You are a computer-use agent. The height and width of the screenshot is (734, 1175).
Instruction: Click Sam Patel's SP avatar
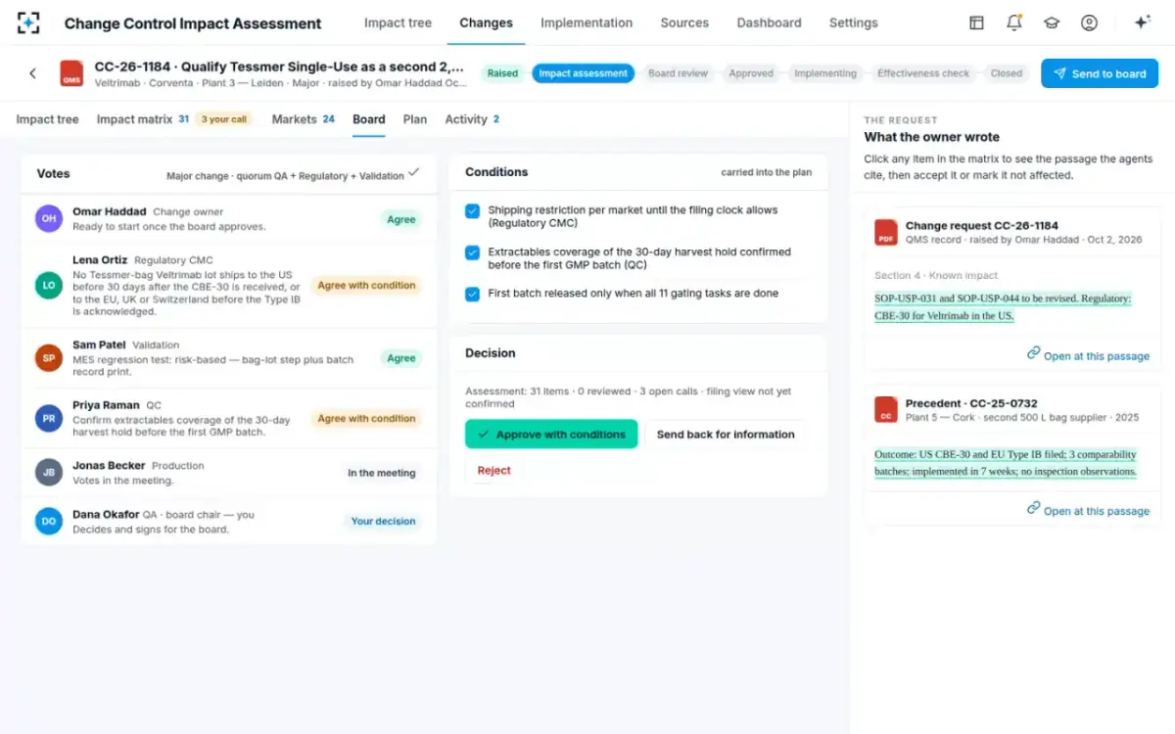click(x=49, y=358)
